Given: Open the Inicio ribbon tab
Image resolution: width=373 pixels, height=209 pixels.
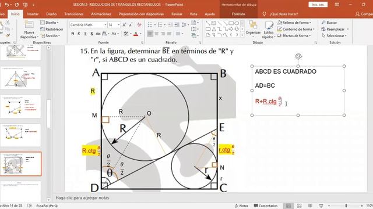Looking at the screenshot, I should pos(15,14).
